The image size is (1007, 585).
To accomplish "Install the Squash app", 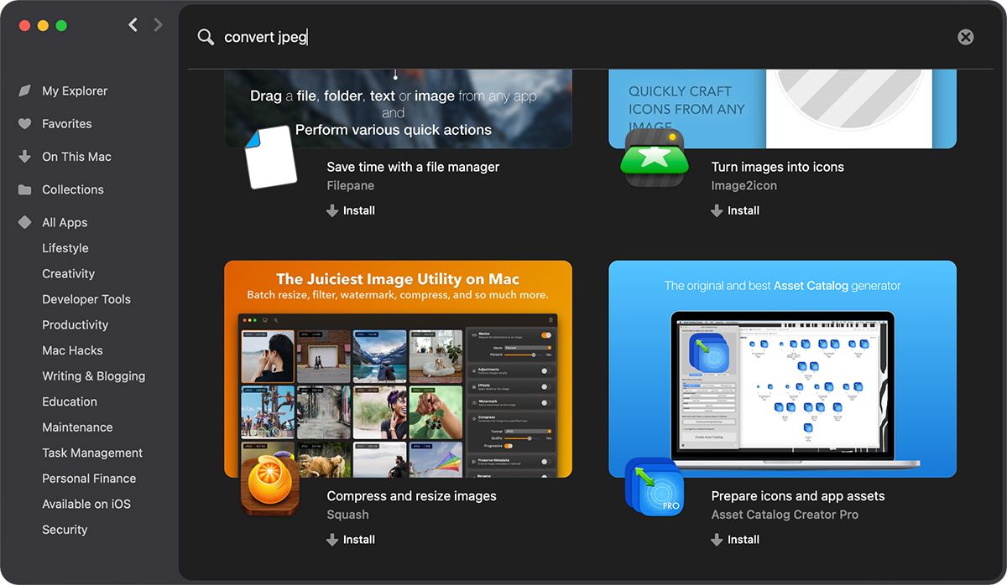I will pyautogui.click(x=351, y=540).
